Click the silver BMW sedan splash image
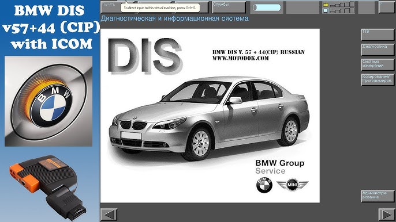This screenshot has width=396, height=222. 209,118
